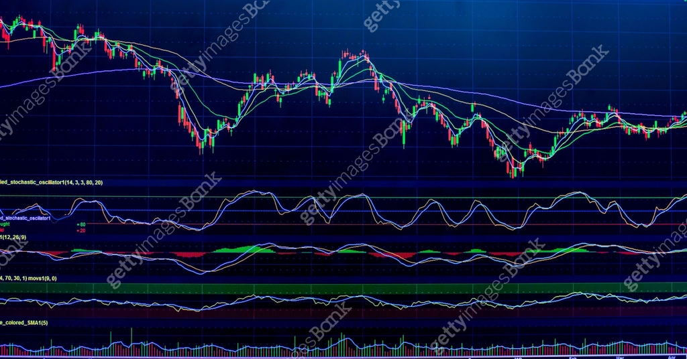Click the stochastic_oscillator1(14, 3, 3, 80, 20) panel title
687x359 pixels.
(x=51, y=182)
